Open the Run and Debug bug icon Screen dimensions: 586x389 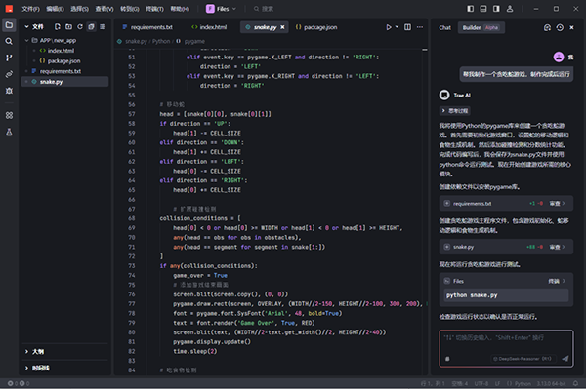pyautogui.click(x=9, y=91)
